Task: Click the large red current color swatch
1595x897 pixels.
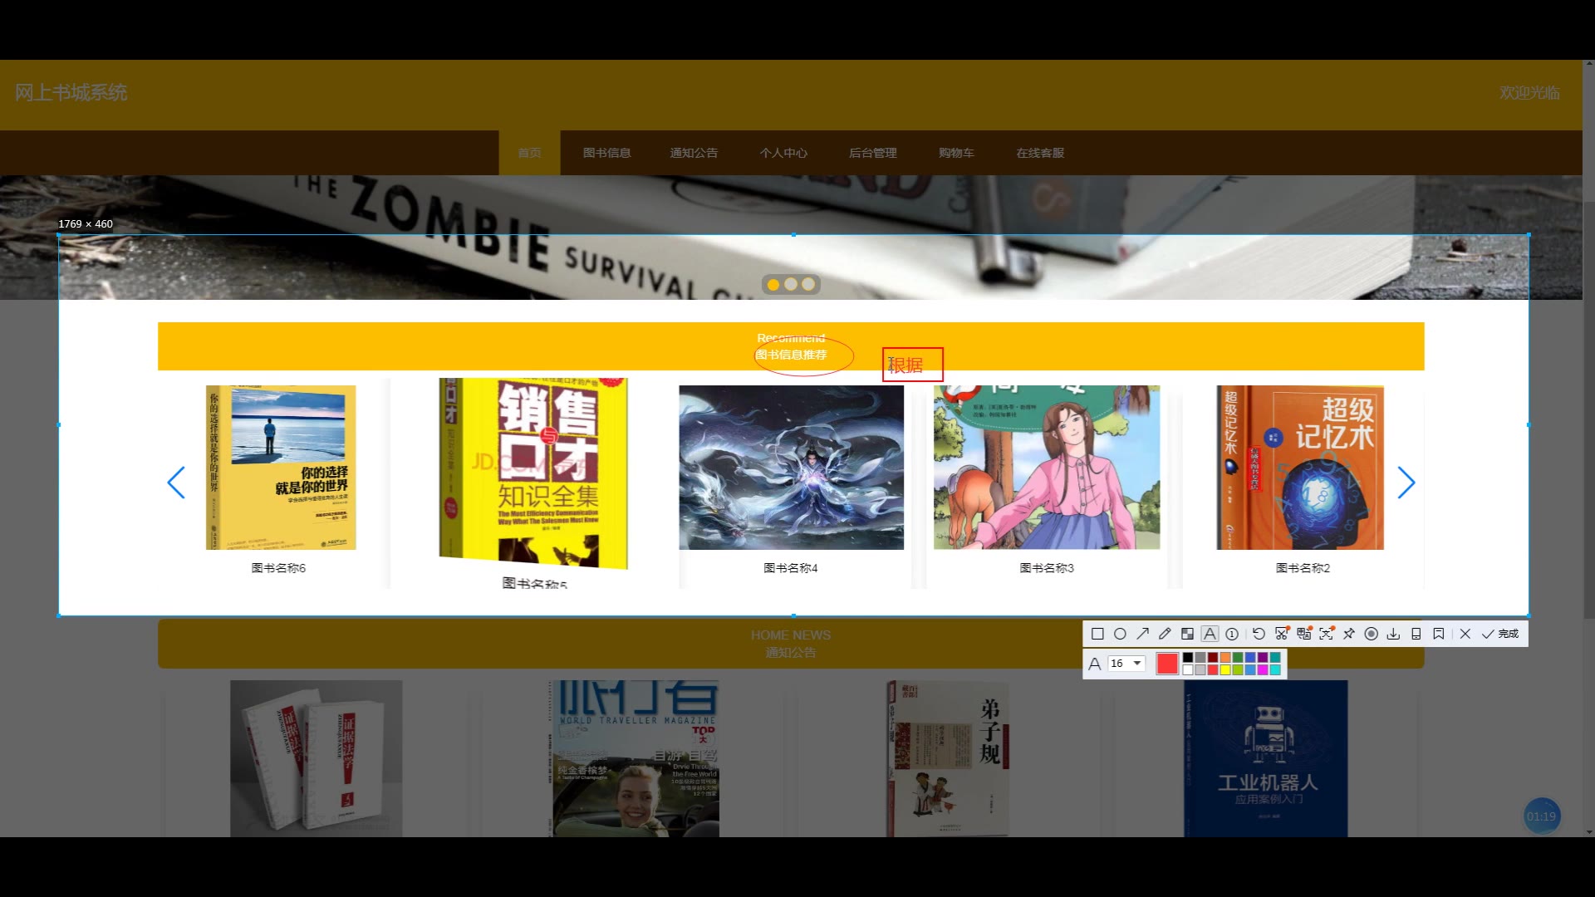Action: 1167,664
